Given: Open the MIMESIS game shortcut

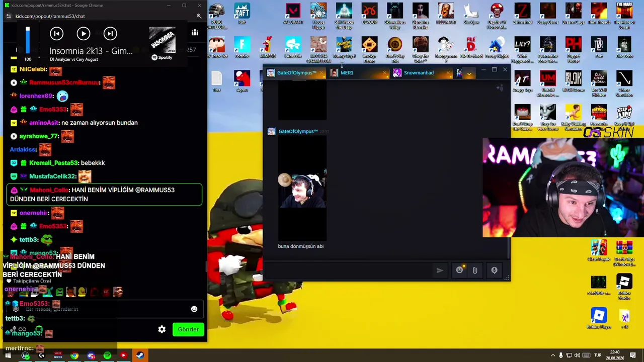Looking at the screenshot, I should click(268, 48).
